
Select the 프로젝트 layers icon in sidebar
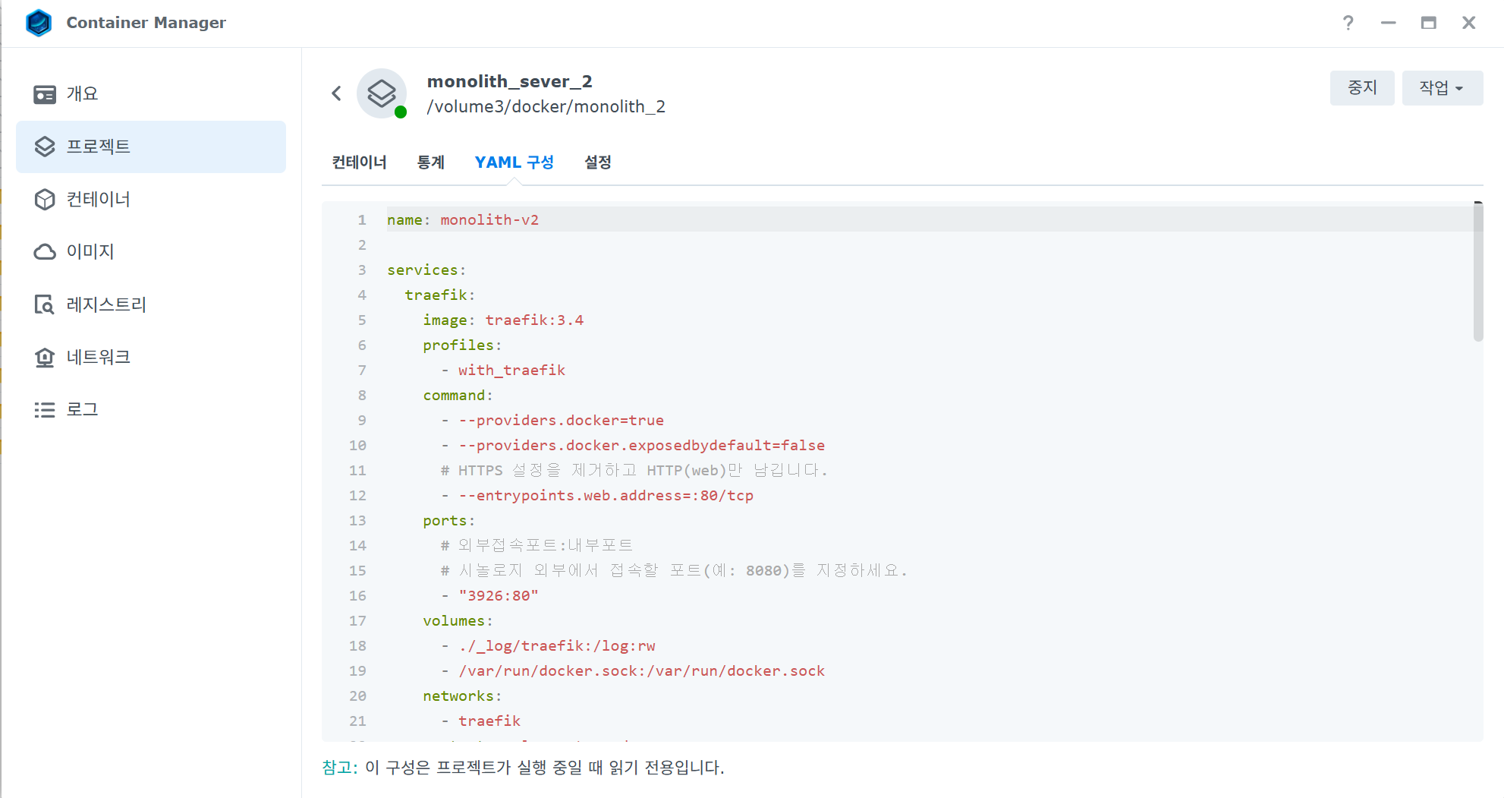point(45,147)
